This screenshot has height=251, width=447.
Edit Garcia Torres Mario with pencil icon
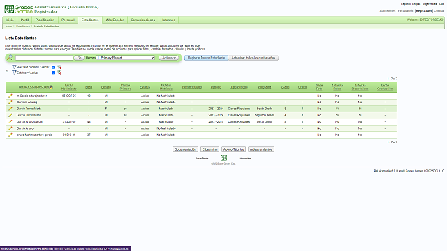(x=10, y=115)
